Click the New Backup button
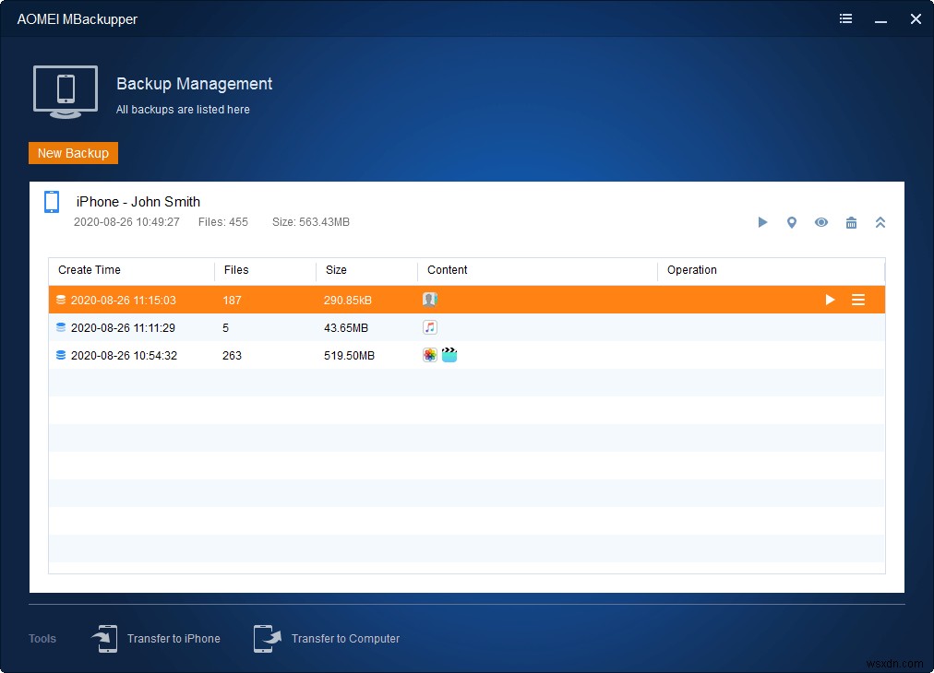Viewport: 934px width, 673px height. point(73,153)
